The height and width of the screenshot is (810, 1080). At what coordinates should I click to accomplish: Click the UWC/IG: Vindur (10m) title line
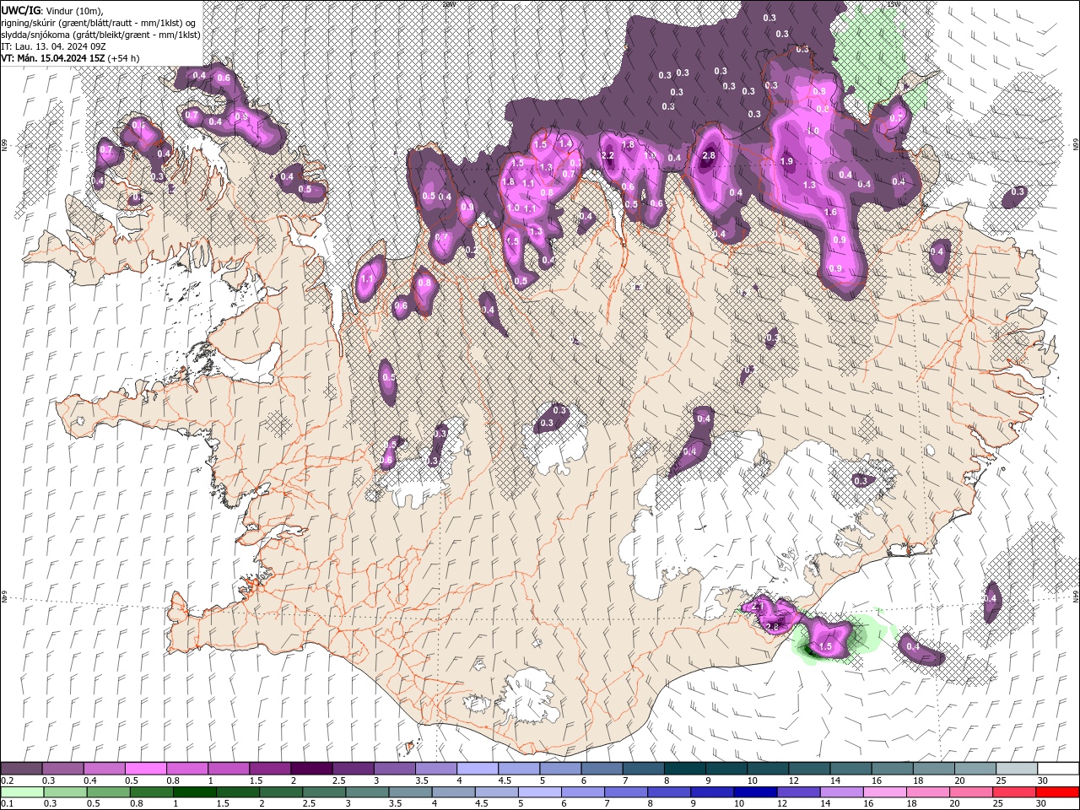[52, 10]
